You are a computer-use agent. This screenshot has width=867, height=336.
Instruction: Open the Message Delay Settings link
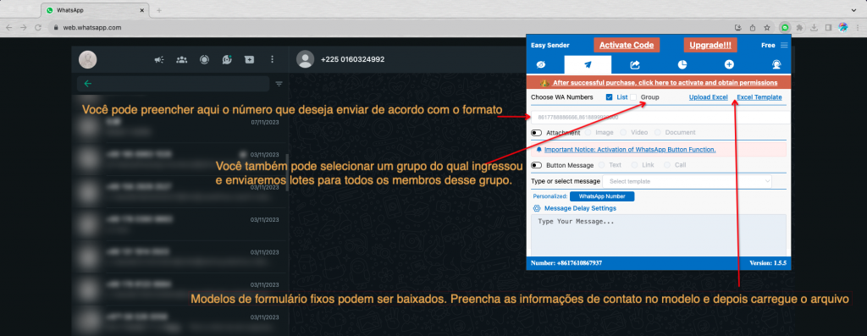580,208
